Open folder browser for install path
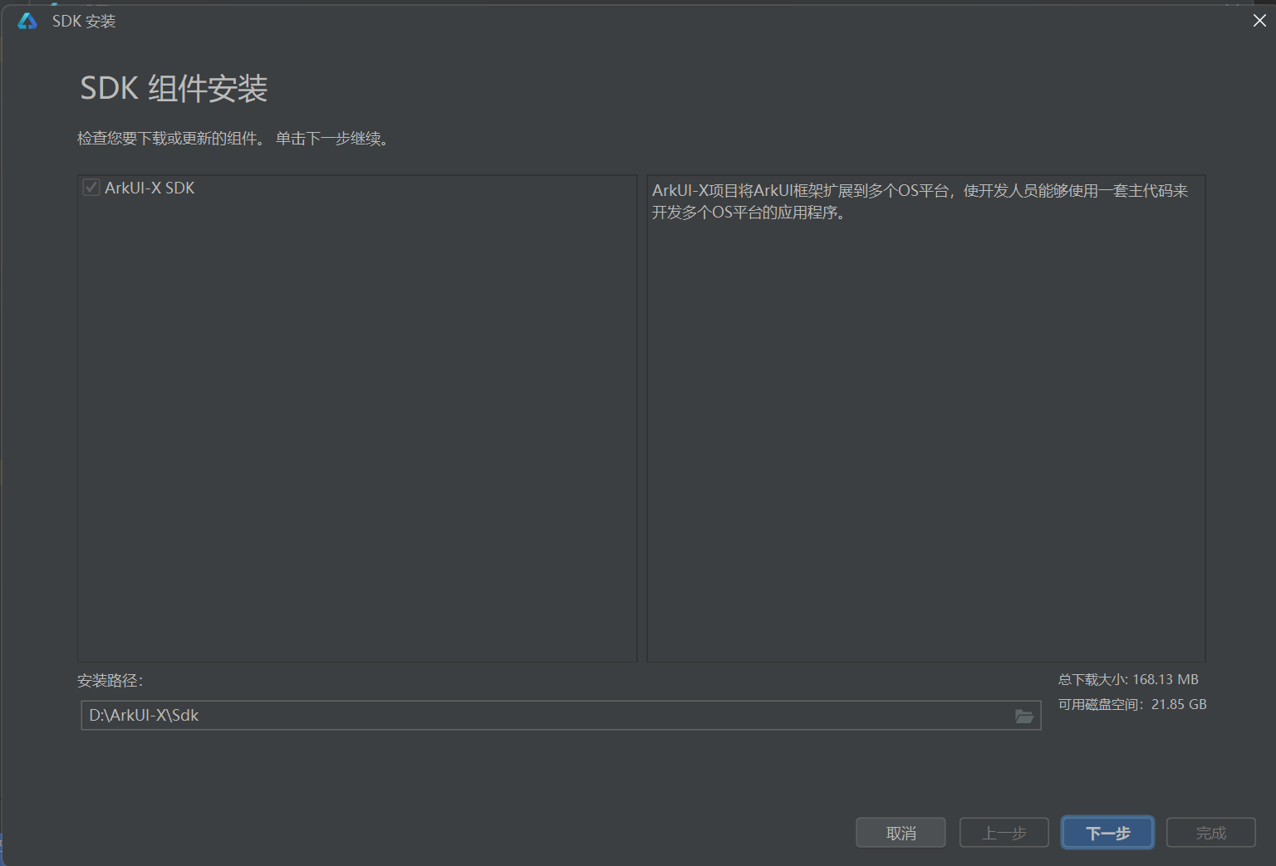1276x866 pixels. coord(1024,716)
